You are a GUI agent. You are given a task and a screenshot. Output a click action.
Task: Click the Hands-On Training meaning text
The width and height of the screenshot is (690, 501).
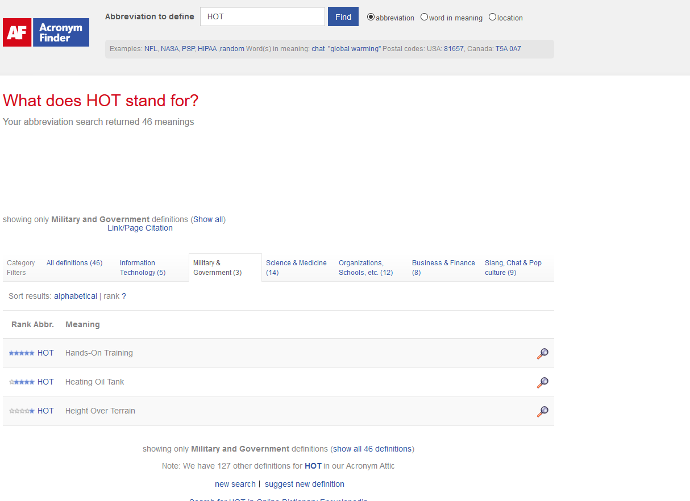99,353
